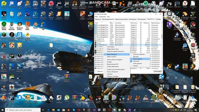Click the taskbar search field

coord(23,110)
